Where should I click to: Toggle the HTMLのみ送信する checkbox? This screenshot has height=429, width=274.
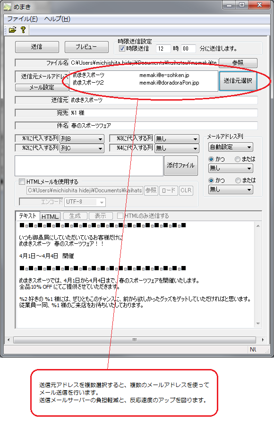click(120, 215)
